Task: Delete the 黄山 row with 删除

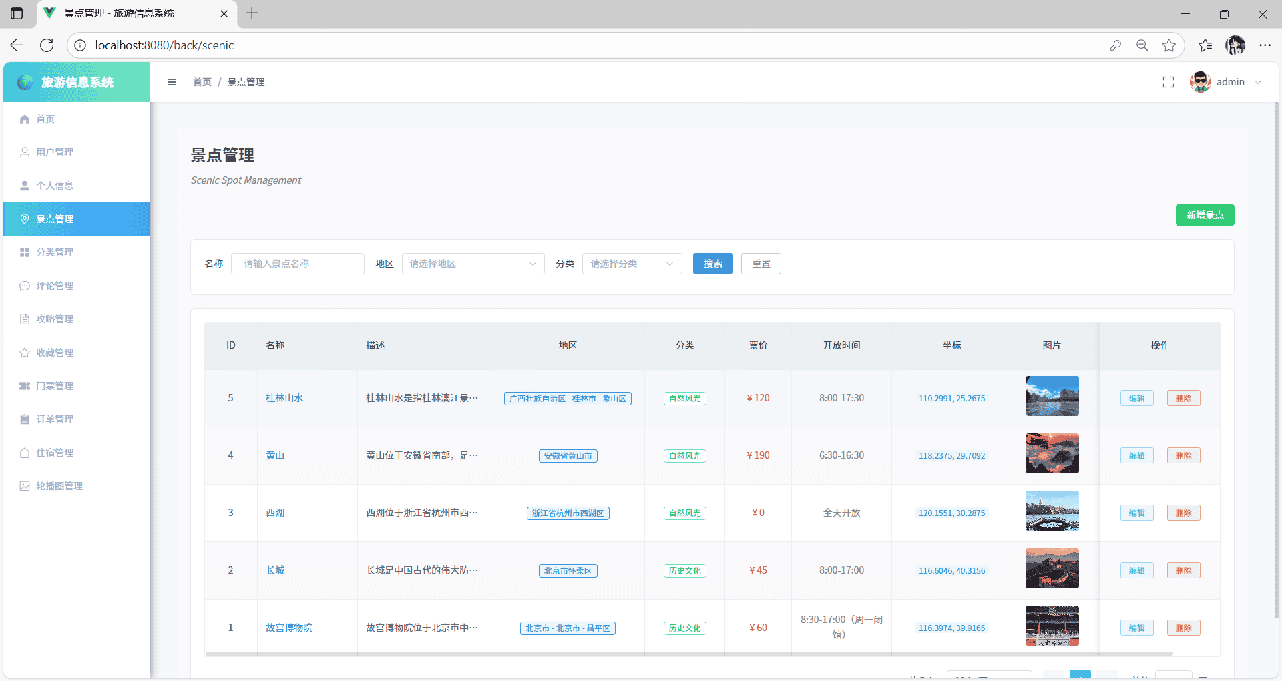Action: [1183, 455]
